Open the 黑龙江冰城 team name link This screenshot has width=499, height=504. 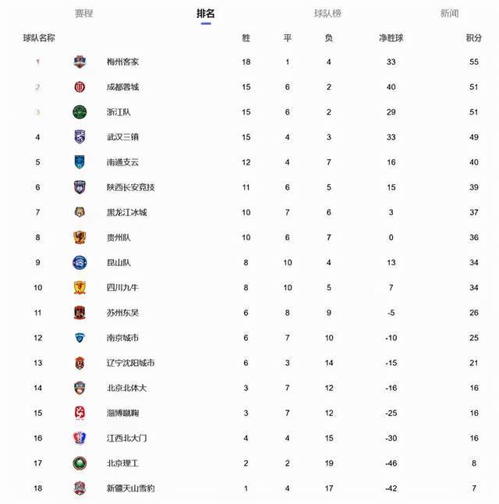126,212
